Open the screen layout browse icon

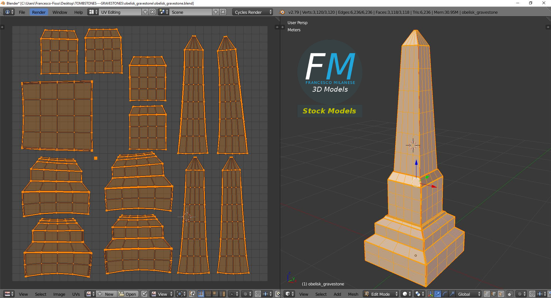point(93,12)
